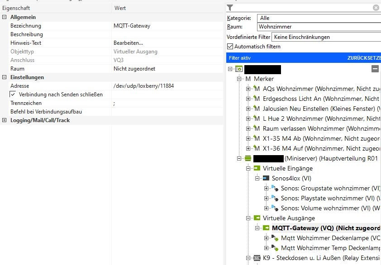Click the Sonos4lox virtual input icon
Viewport: 381px width, 265px height.
pos(266,178)
